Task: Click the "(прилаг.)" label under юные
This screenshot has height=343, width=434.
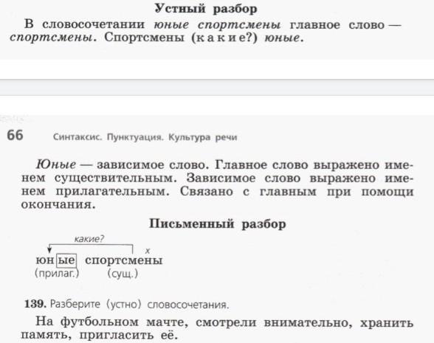Action: 57,273
